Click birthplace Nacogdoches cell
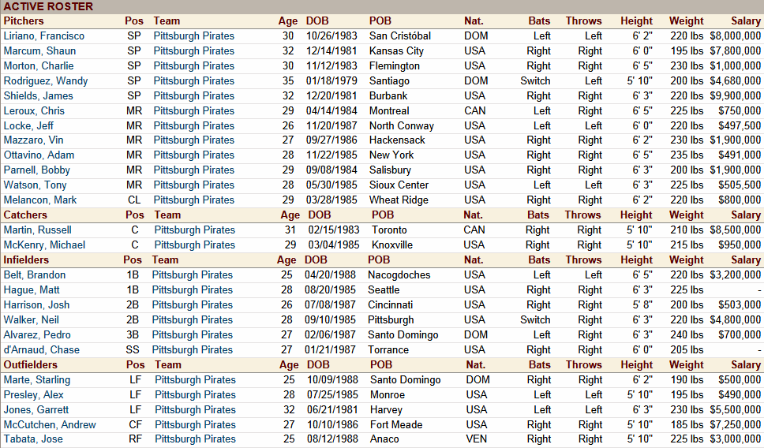This screenshot has width=764, height=448. point(399,275)
